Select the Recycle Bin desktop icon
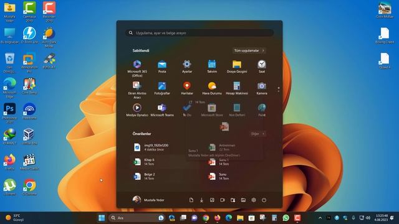This screenshot has height=224, width=399. (x=10, y=63)
